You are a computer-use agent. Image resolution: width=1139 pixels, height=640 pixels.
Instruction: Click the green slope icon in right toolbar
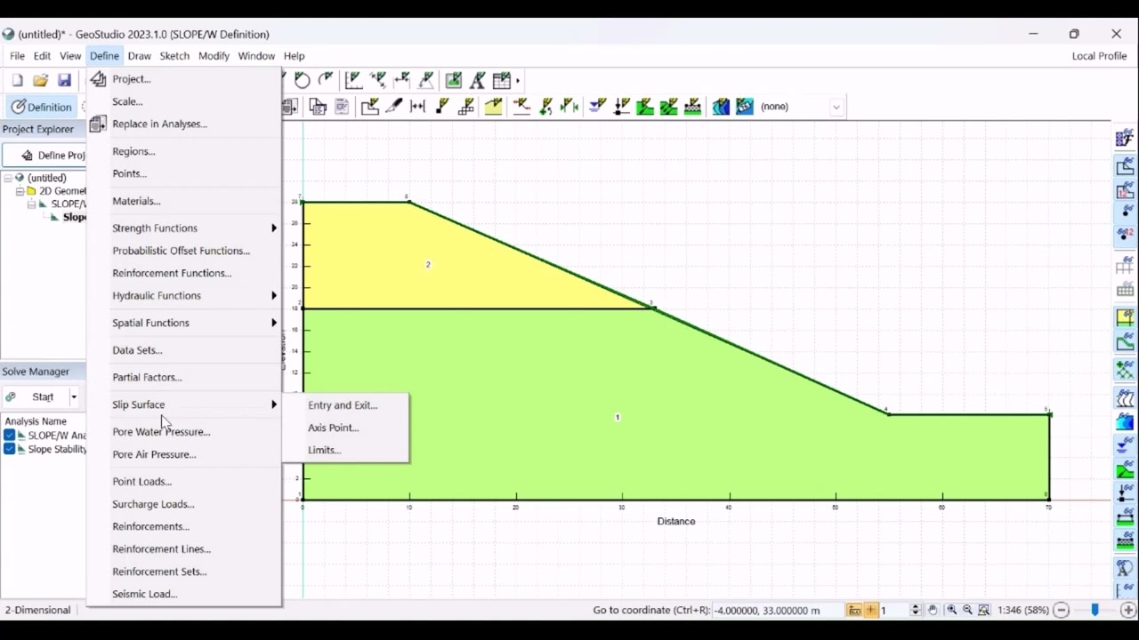(1125, 471)
